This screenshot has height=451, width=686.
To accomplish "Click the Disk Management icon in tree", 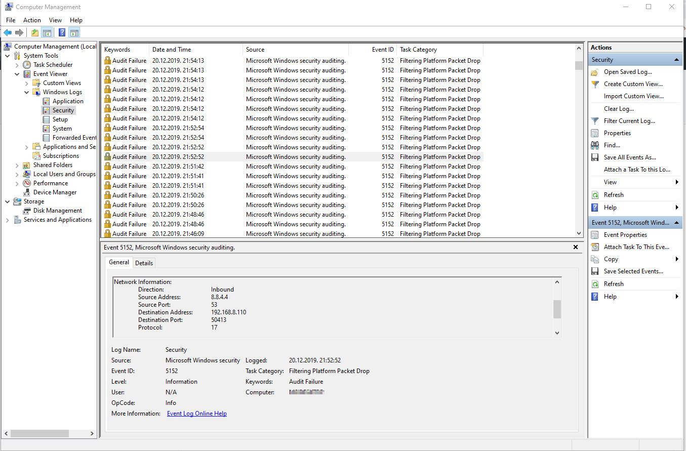I will point(27,211).
